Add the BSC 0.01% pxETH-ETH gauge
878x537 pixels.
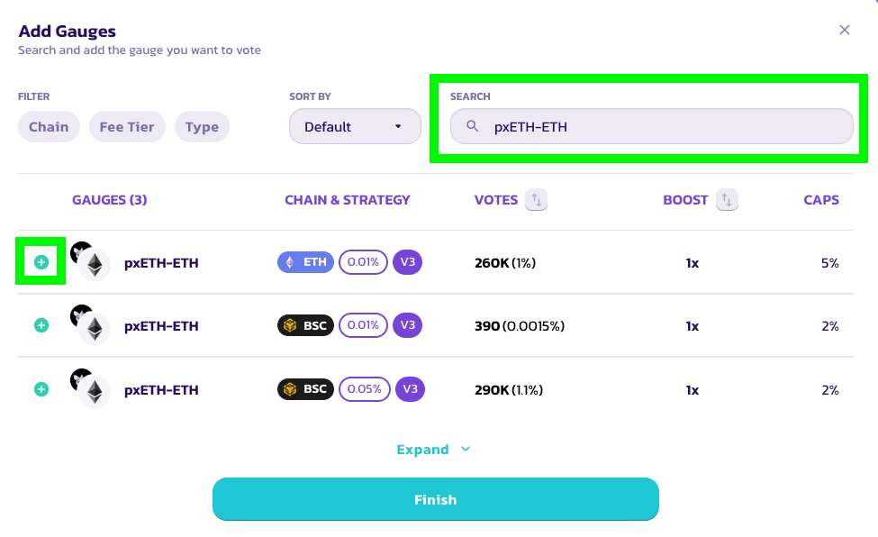click(x=41, y=325)
